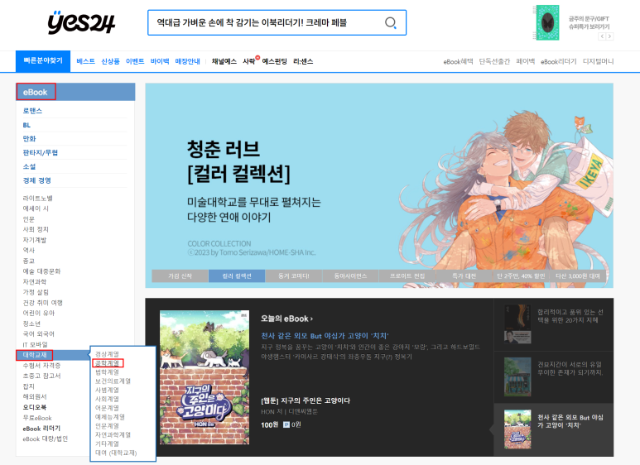The height and width of the screenshot is (465, 640).
Task: Switch banner to 동거 코미디! tab
Action: click(x=293, y=276)
